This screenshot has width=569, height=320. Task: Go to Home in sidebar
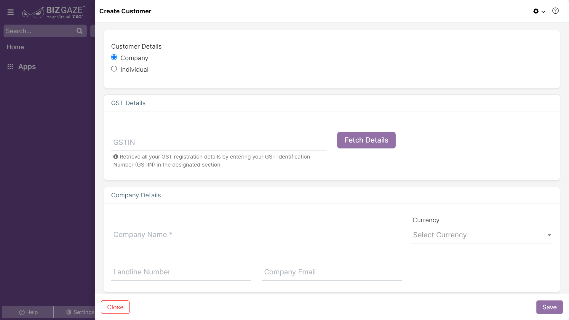15,47
